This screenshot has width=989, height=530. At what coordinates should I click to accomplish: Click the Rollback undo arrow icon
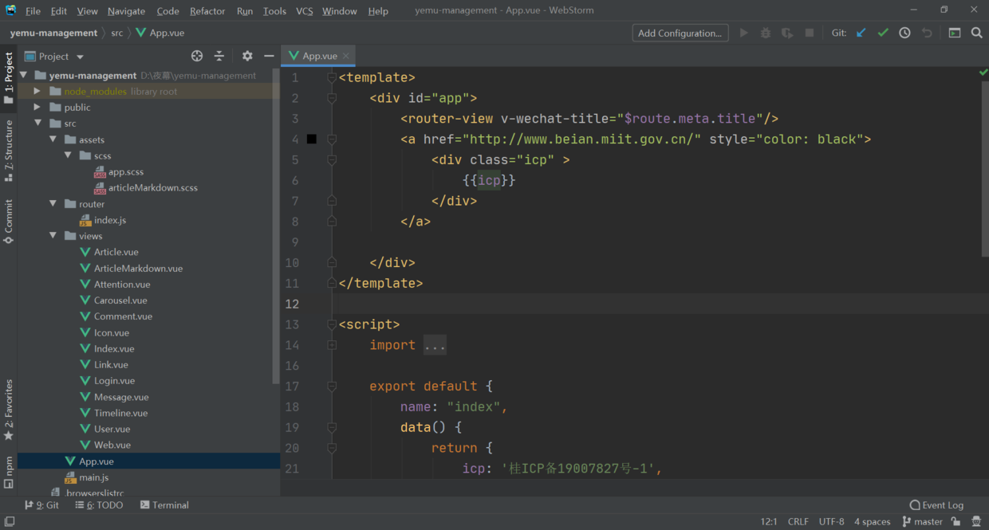(927, 33)
